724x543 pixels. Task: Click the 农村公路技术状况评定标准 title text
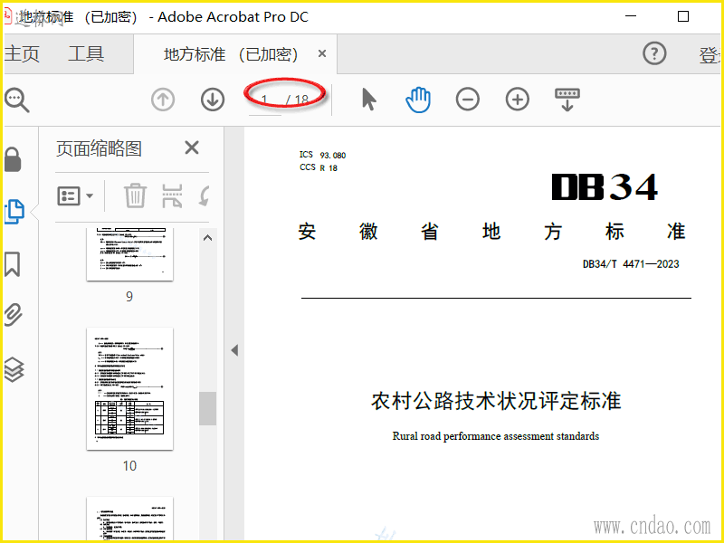tap(496, 401)
